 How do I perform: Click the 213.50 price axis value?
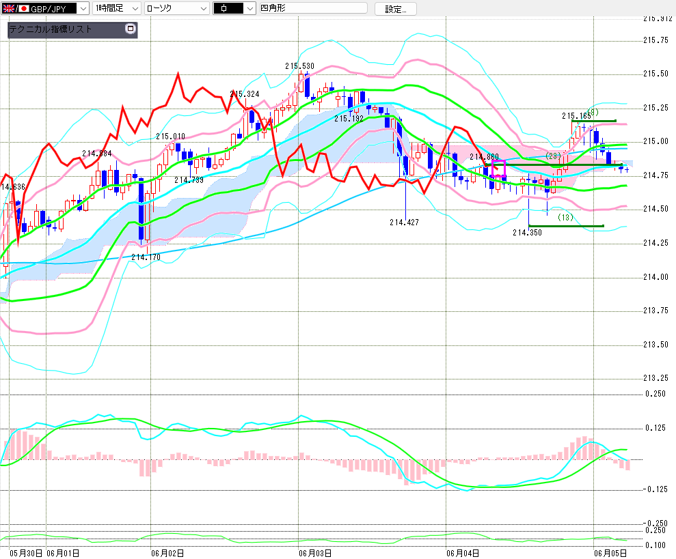655,345
